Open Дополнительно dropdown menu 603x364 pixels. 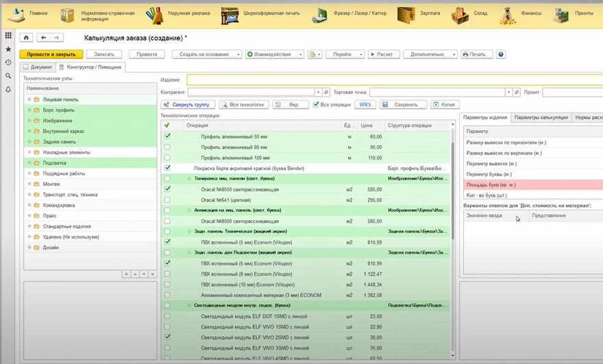click(x=430, y=54)
